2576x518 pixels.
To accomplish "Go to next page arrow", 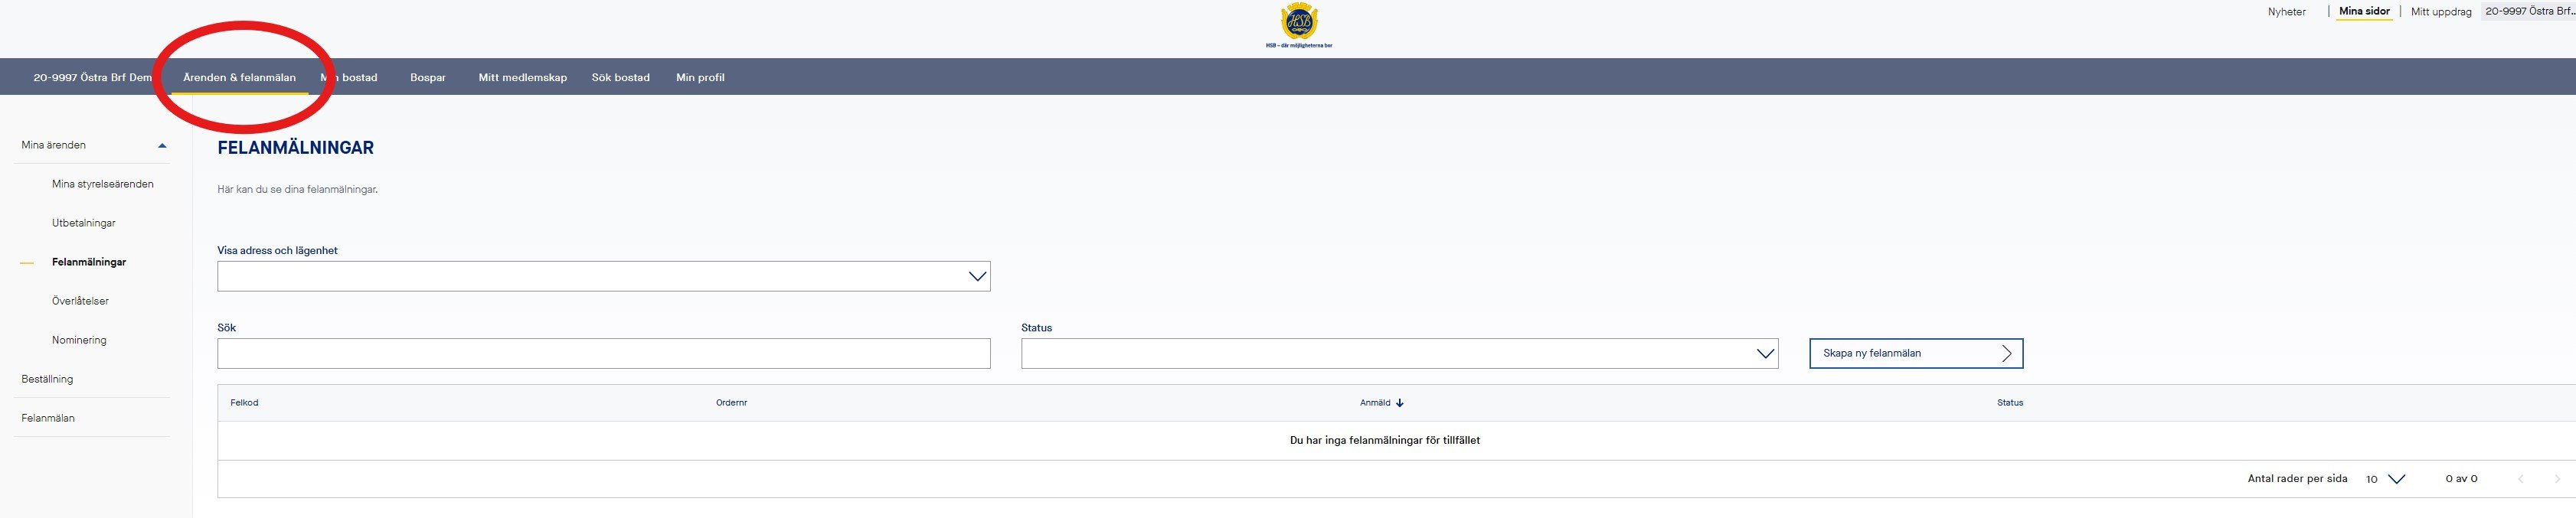I will pyautogui.click(x=2557, y=479).
